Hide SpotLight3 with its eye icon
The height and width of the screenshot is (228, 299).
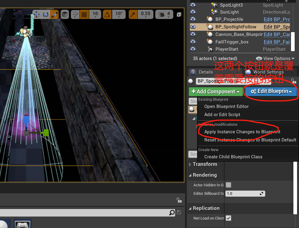coord(193,5)
